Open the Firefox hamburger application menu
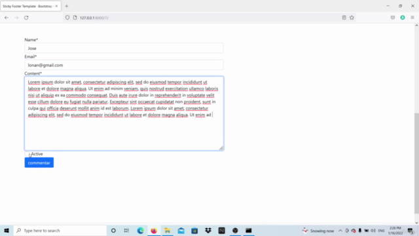This screenshot has height=236, width=419. (412, 18)
